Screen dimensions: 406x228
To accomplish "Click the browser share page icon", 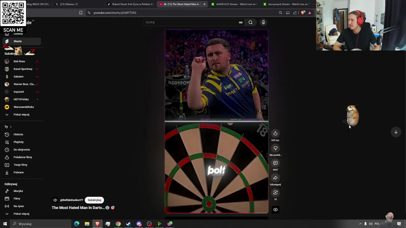I will click(295, 13).
